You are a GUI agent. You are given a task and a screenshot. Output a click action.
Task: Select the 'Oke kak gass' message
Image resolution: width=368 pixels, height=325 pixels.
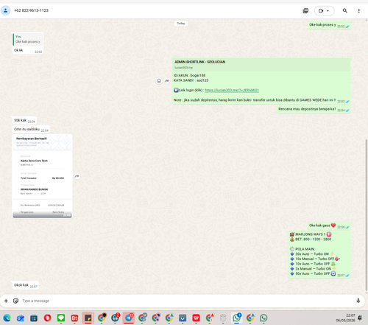pyautogui.click(x=329, y=226)
